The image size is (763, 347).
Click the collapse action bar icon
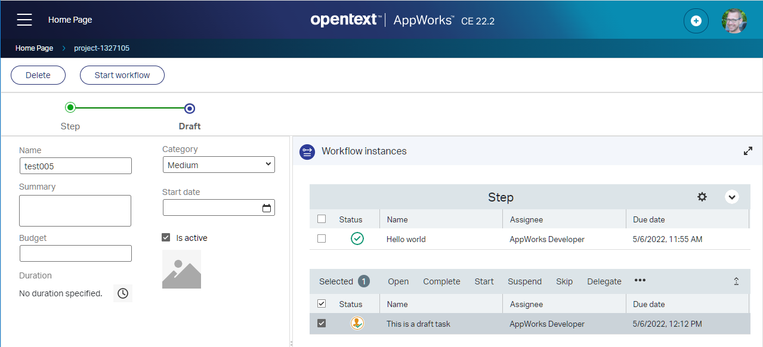coord(736,281)
